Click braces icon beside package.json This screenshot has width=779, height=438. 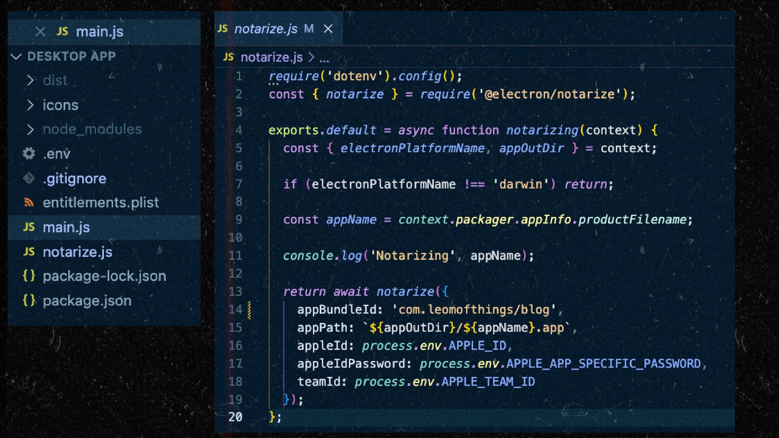(29, 301)
